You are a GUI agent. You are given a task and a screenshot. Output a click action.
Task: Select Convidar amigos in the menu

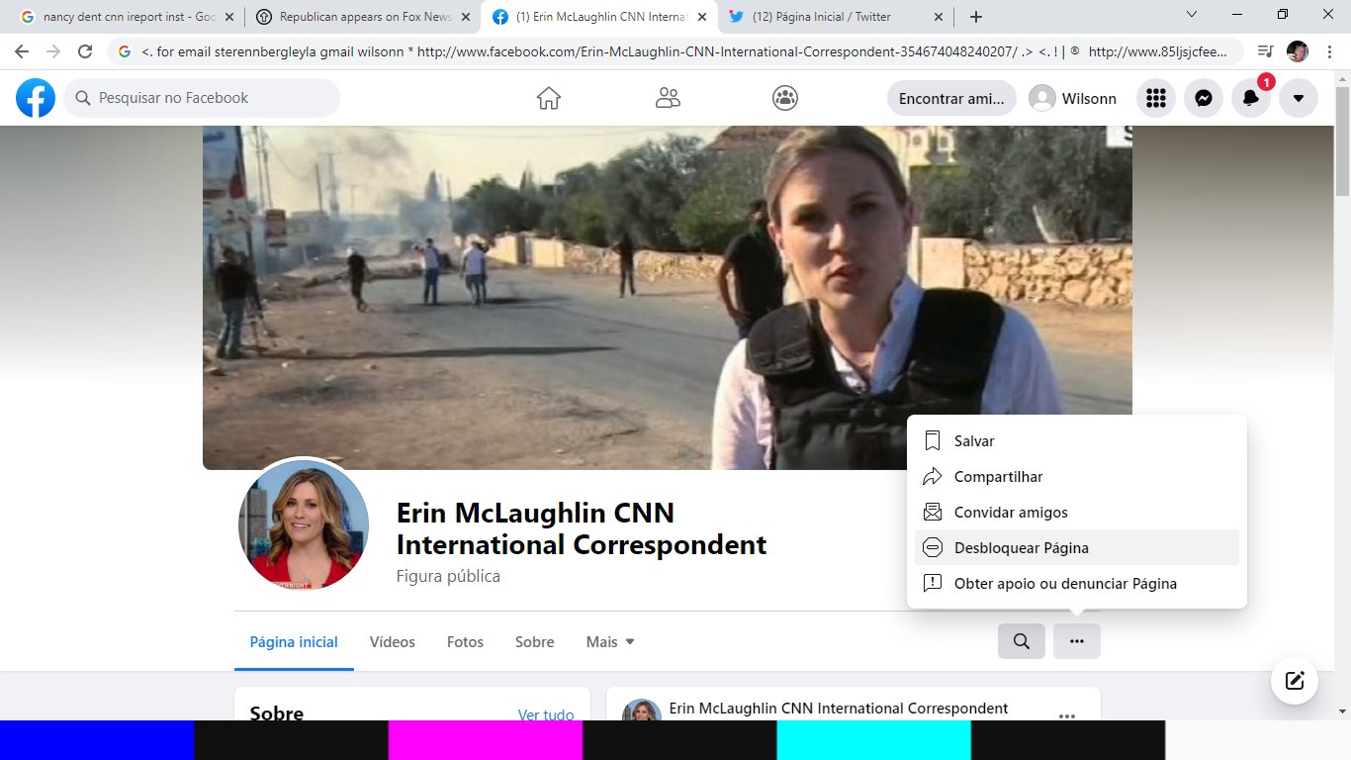point(1077,513)
